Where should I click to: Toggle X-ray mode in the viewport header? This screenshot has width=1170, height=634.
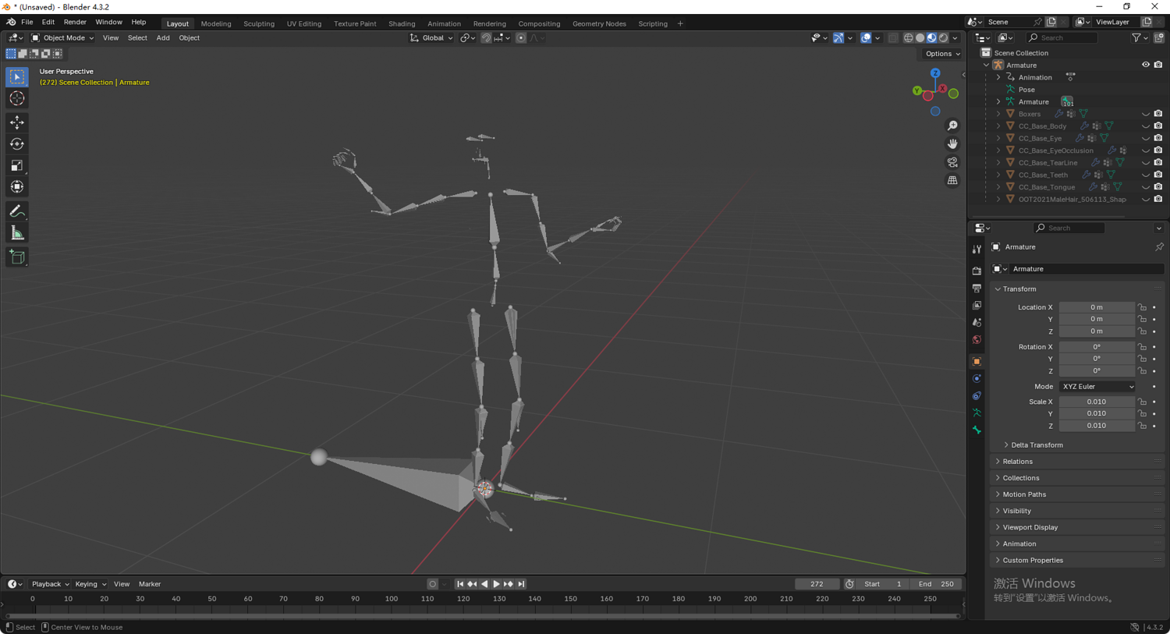tap(893, 37)
